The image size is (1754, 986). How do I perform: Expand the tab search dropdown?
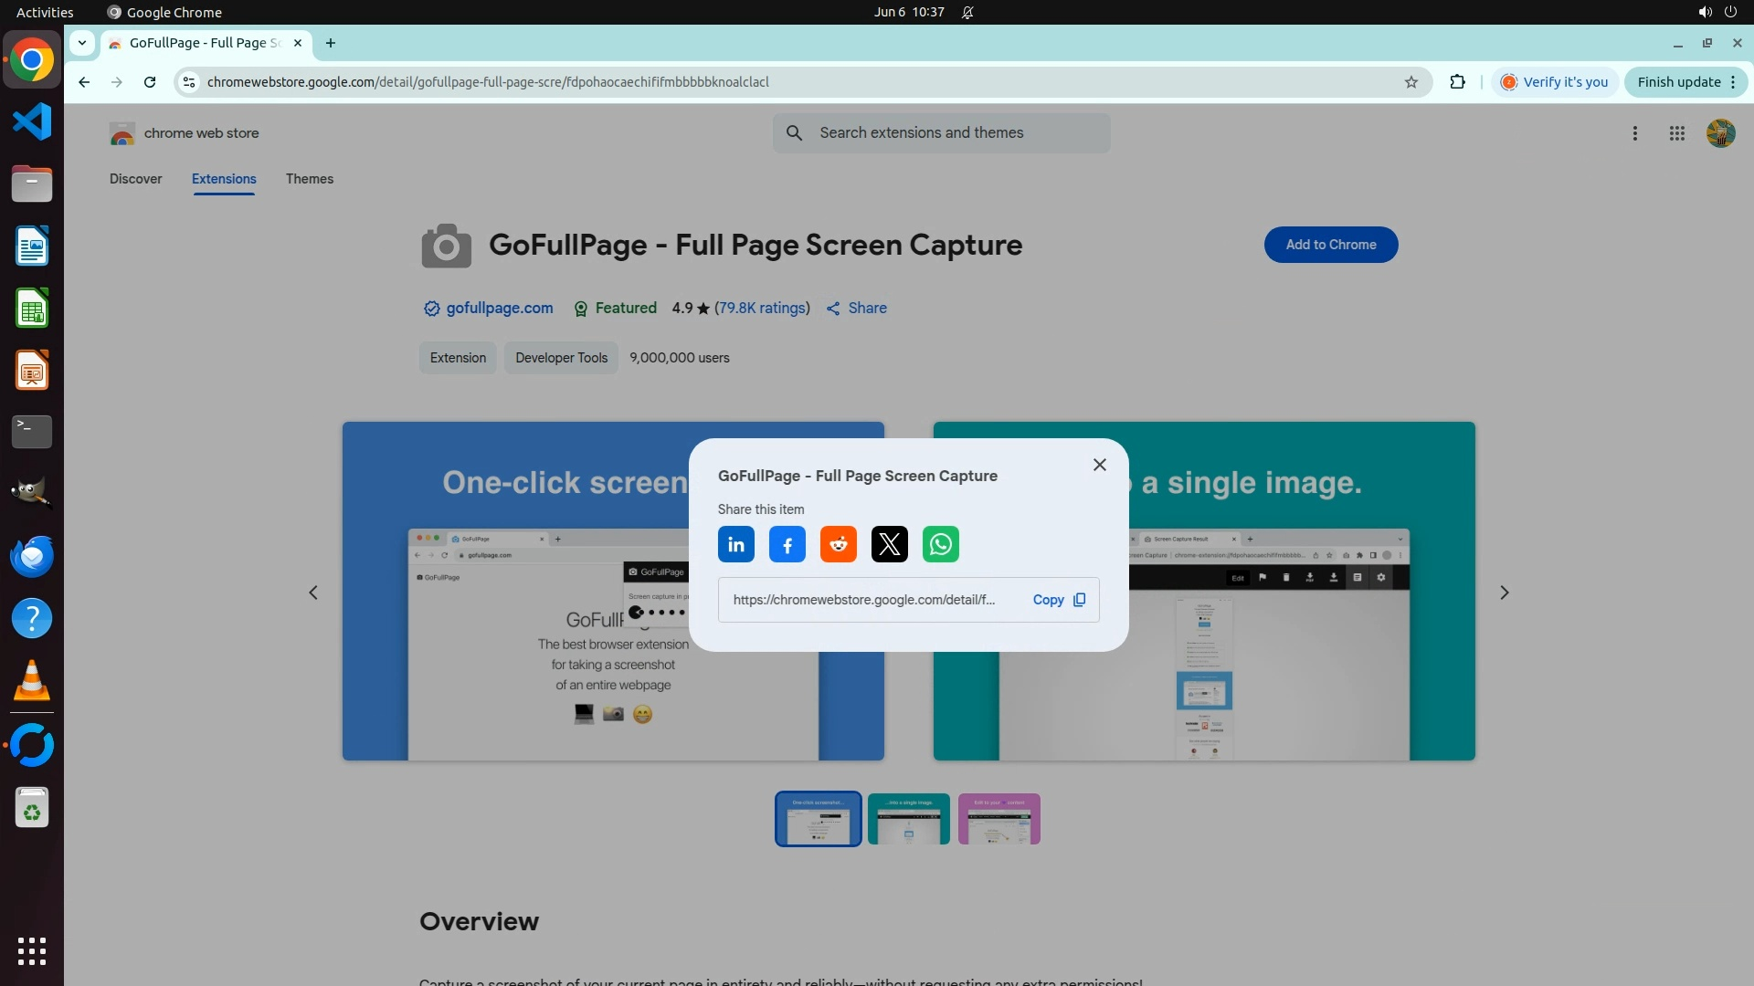pos(82,43)
